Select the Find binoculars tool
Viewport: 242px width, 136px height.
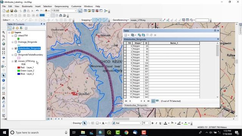3,98
